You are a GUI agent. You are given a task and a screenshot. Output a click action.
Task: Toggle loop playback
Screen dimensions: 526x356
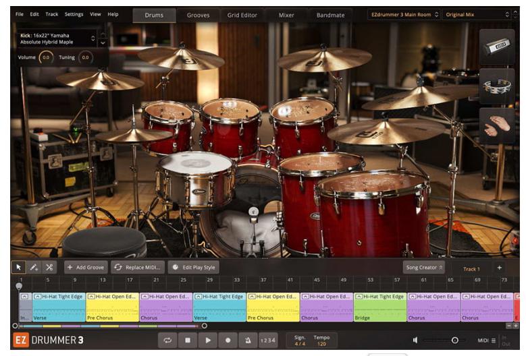(x=167, y=340)
